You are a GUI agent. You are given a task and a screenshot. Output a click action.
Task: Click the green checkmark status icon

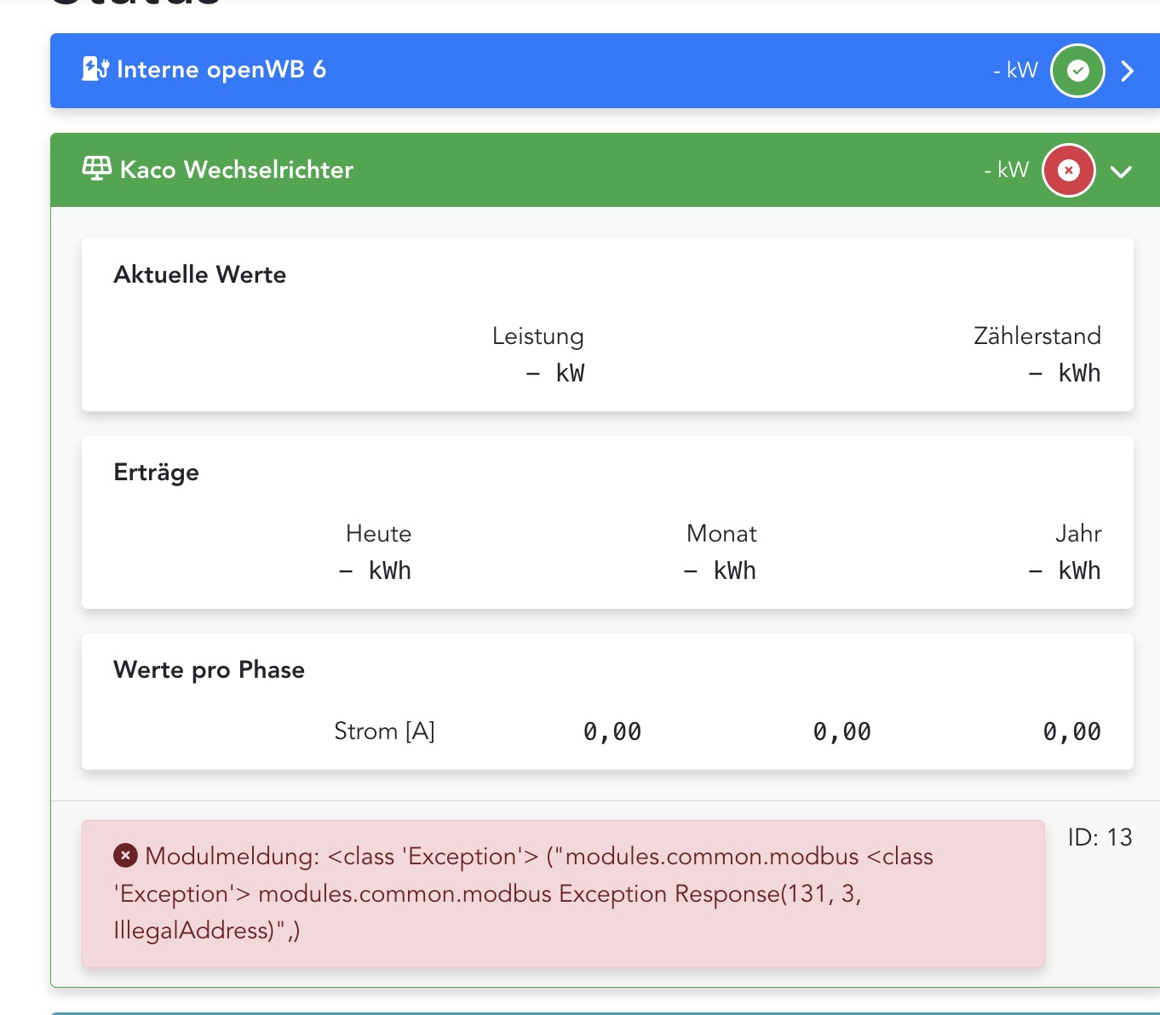tap(1077, 71)
